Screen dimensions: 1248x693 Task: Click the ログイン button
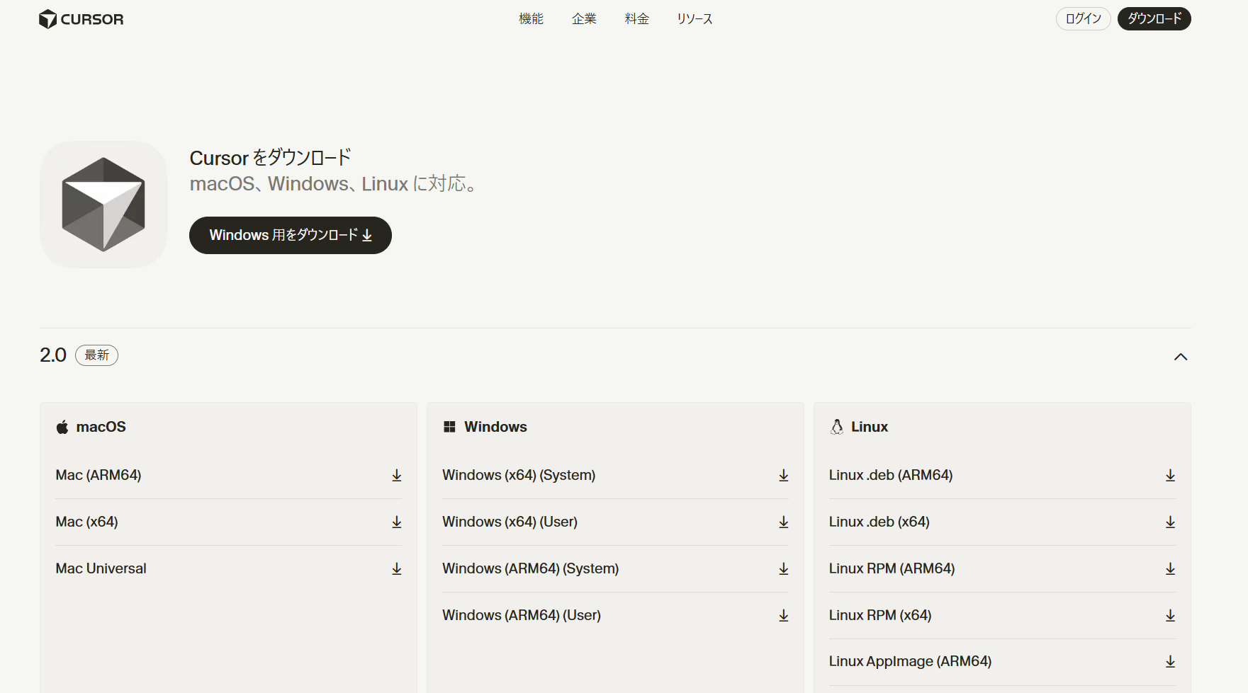point(1082,18)
